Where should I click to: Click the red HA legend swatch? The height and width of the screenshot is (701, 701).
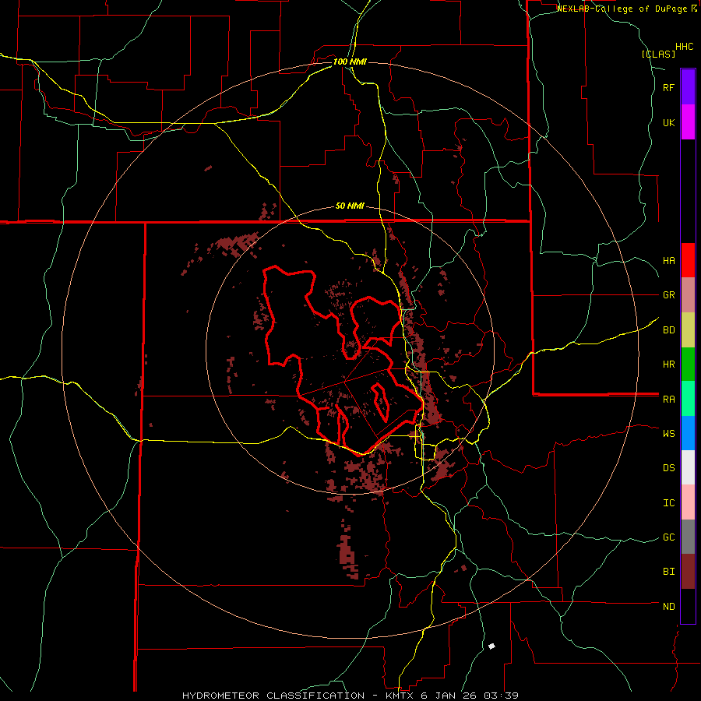[688, 260]
